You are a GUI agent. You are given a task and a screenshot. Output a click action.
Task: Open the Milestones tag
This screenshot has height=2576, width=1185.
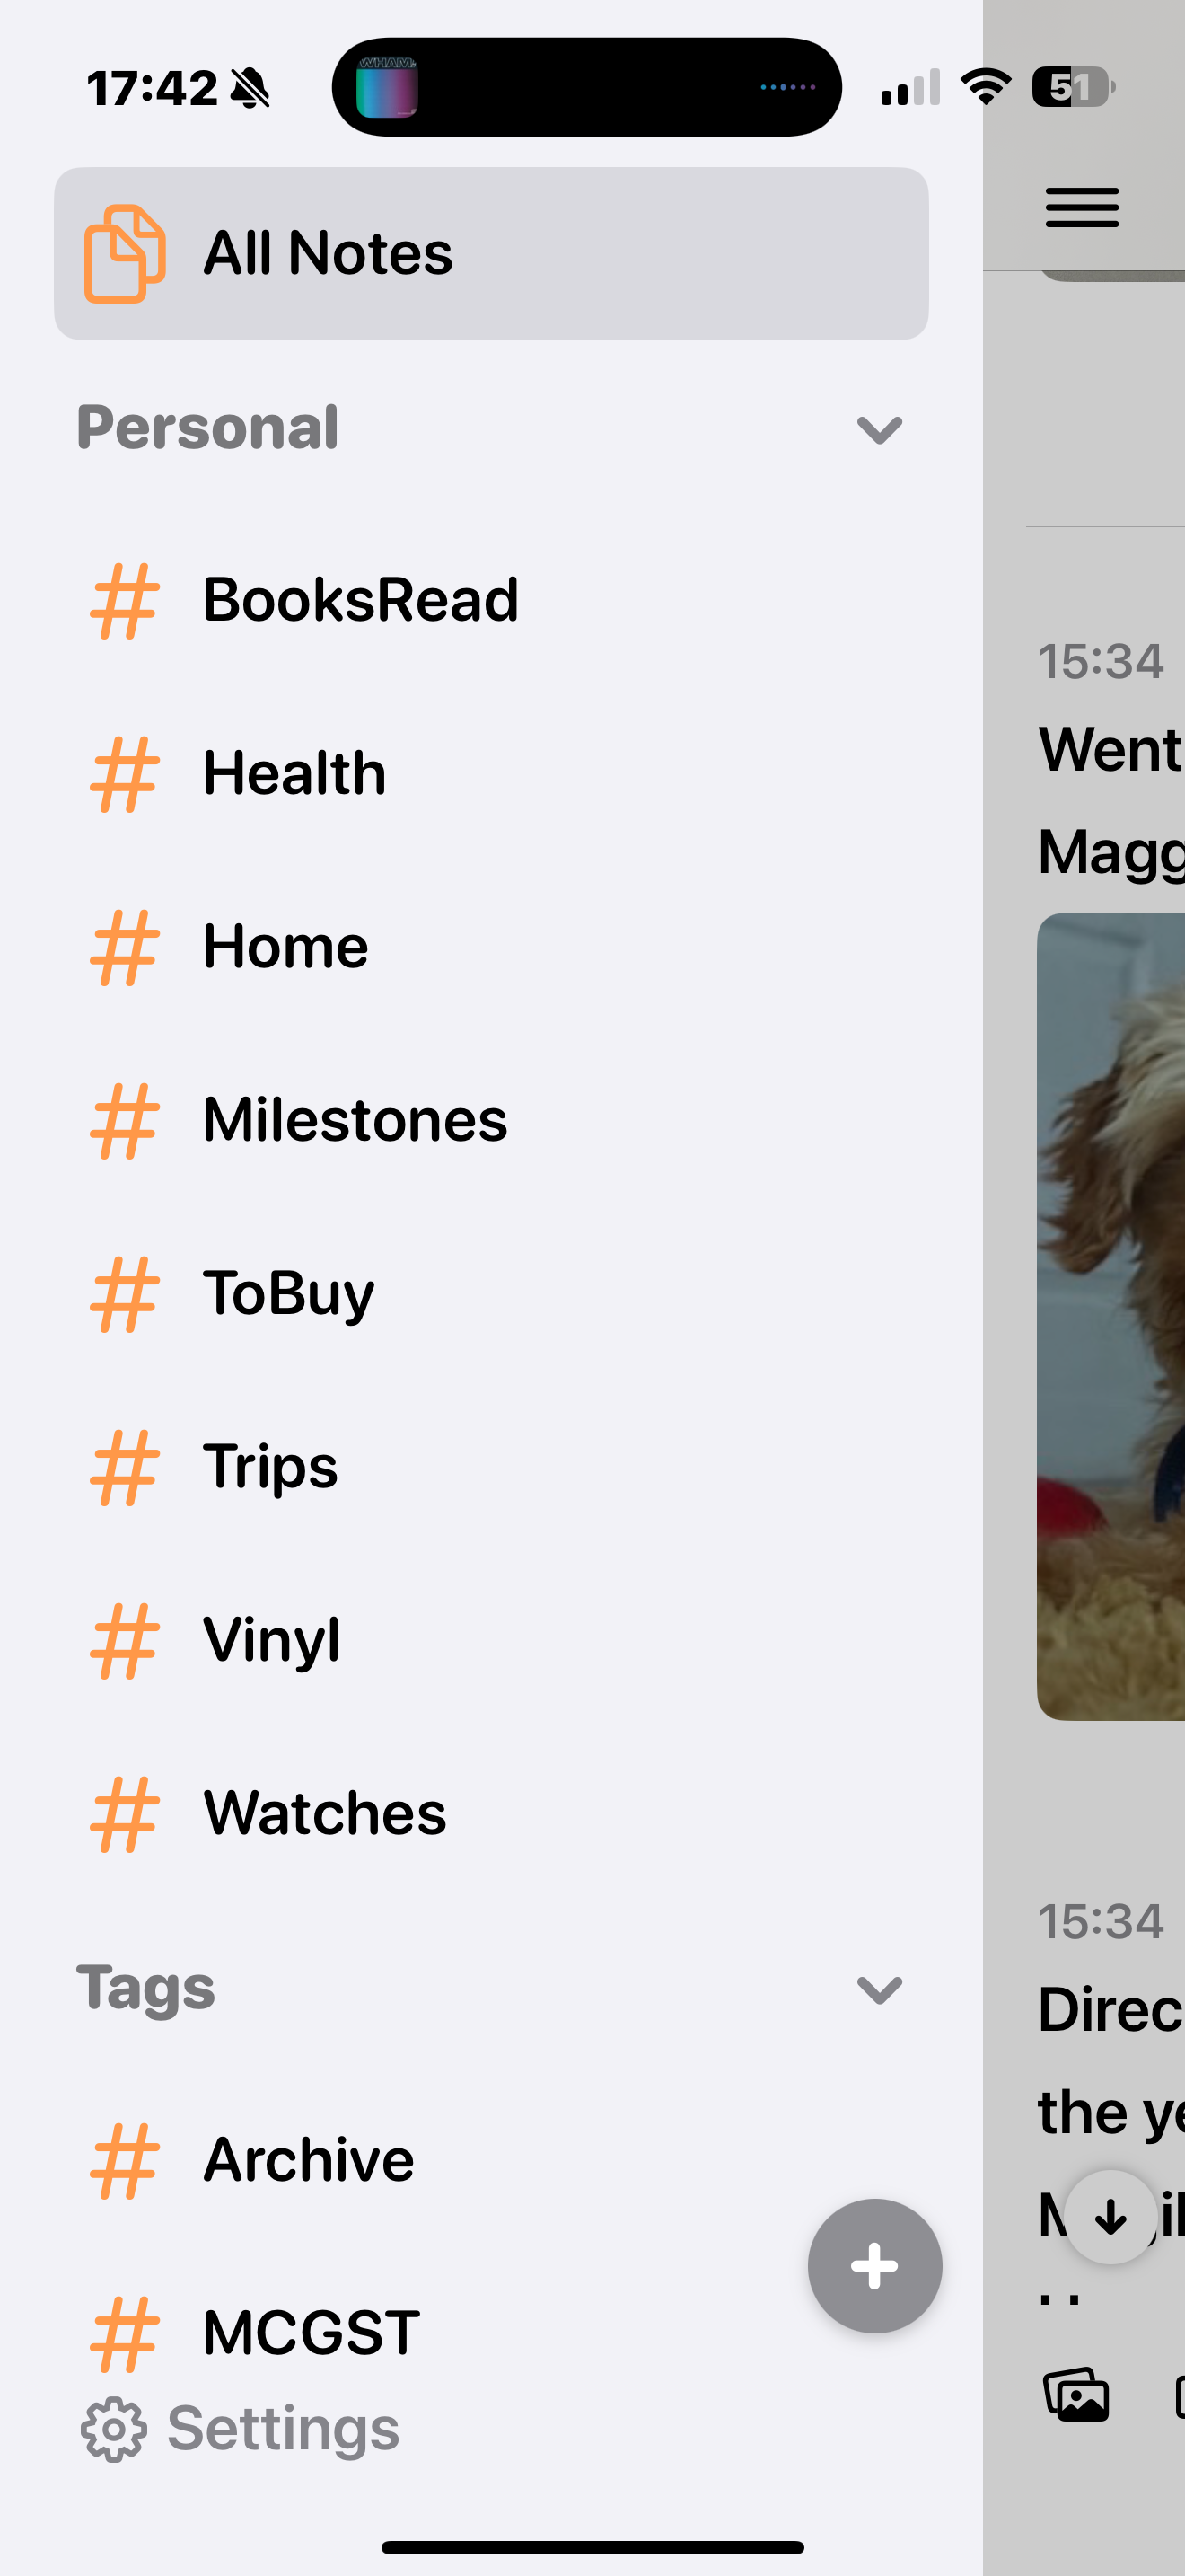(x=355, y=1120)
